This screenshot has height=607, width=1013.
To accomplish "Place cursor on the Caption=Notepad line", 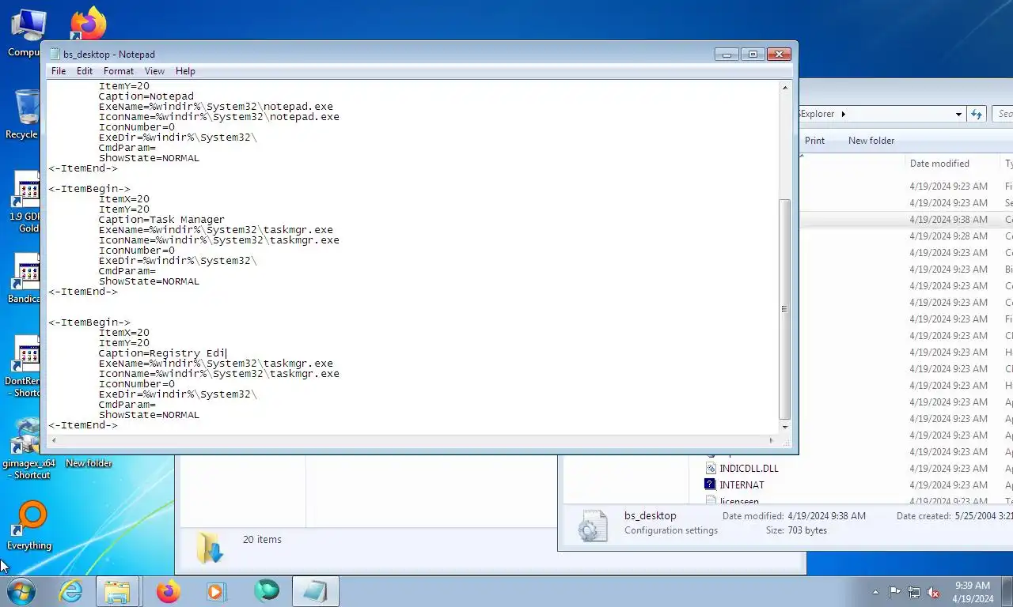I will click(146, 96).
